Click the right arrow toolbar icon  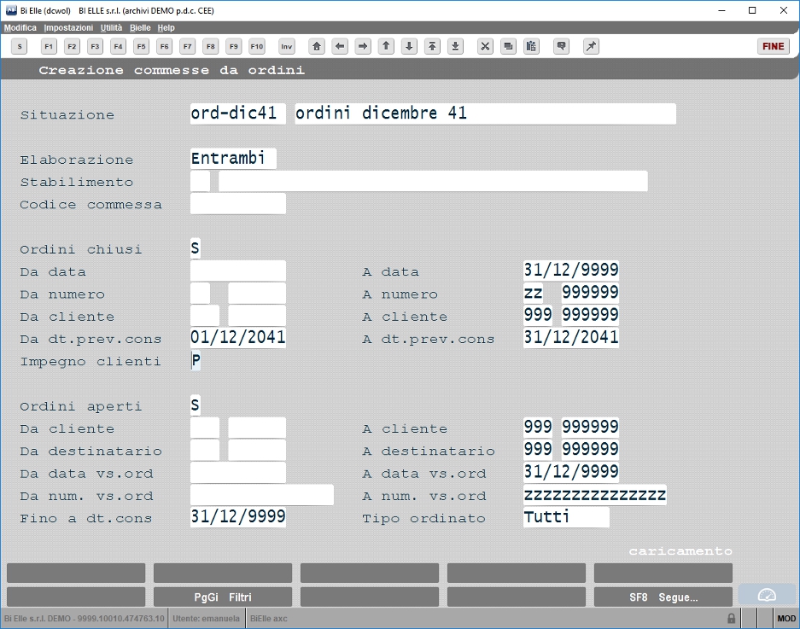363,46
